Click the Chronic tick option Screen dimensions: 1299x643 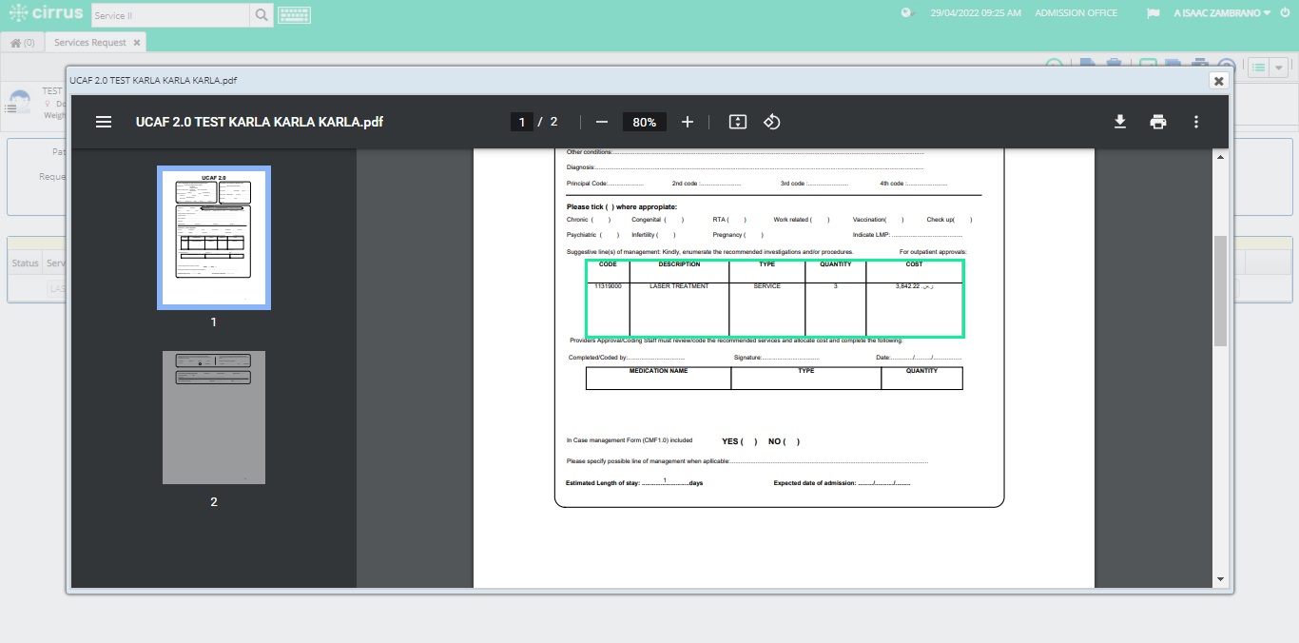click(589, 220)
